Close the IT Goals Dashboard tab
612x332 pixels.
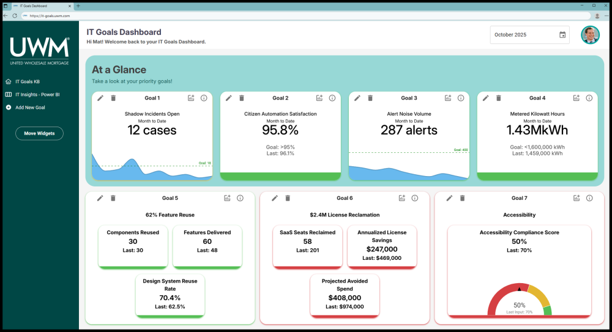pyautogui.click(x=70, y=6)
